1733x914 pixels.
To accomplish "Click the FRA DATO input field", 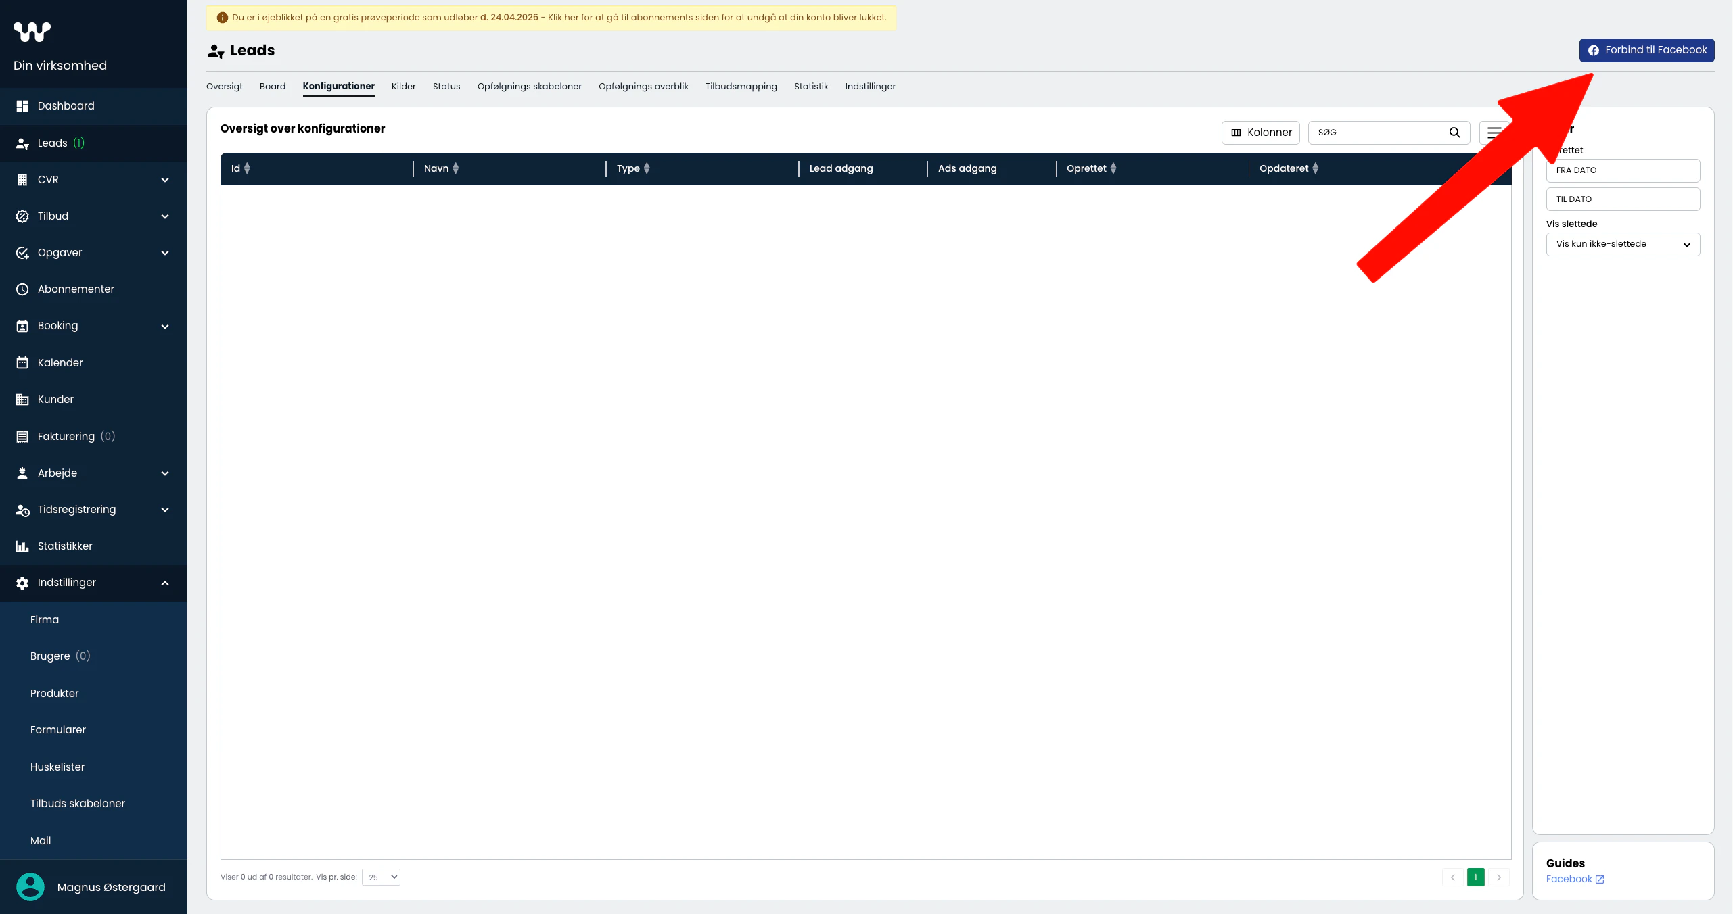I will 1622,170.
